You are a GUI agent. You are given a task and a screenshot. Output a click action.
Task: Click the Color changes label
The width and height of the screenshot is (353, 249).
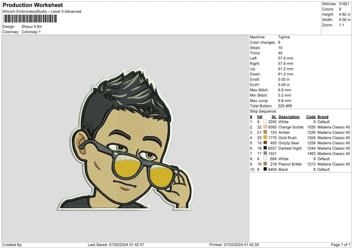(x=262, y=42)
